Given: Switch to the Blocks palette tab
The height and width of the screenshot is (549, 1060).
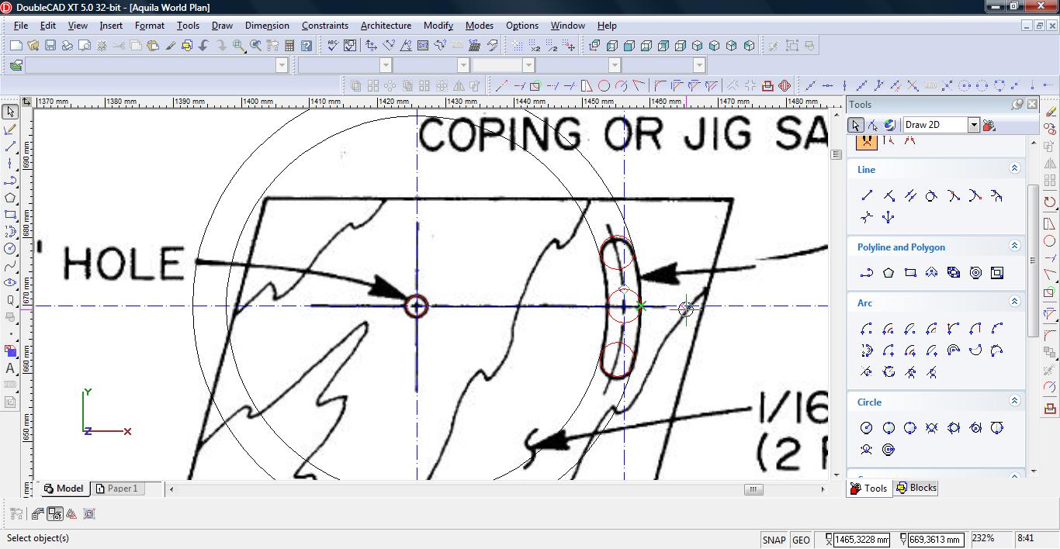Looking at the screenshot, I should pos(916,488).
